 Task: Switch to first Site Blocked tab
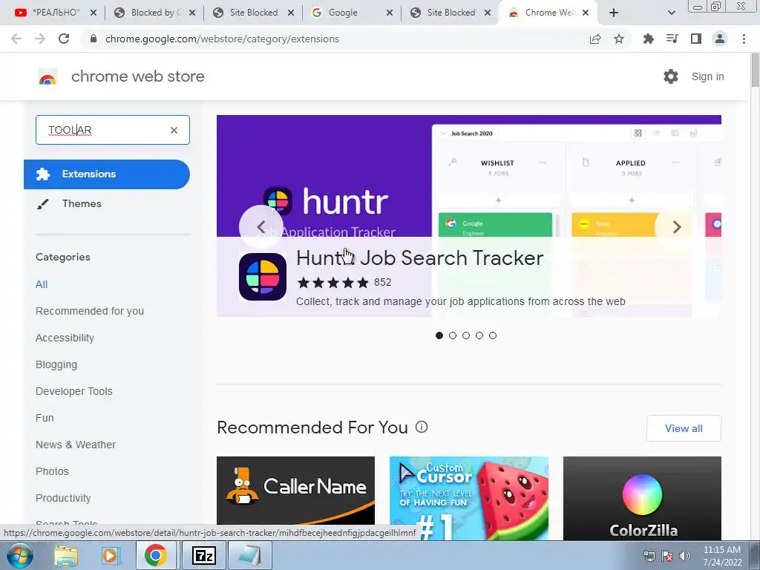click(253, 13)
